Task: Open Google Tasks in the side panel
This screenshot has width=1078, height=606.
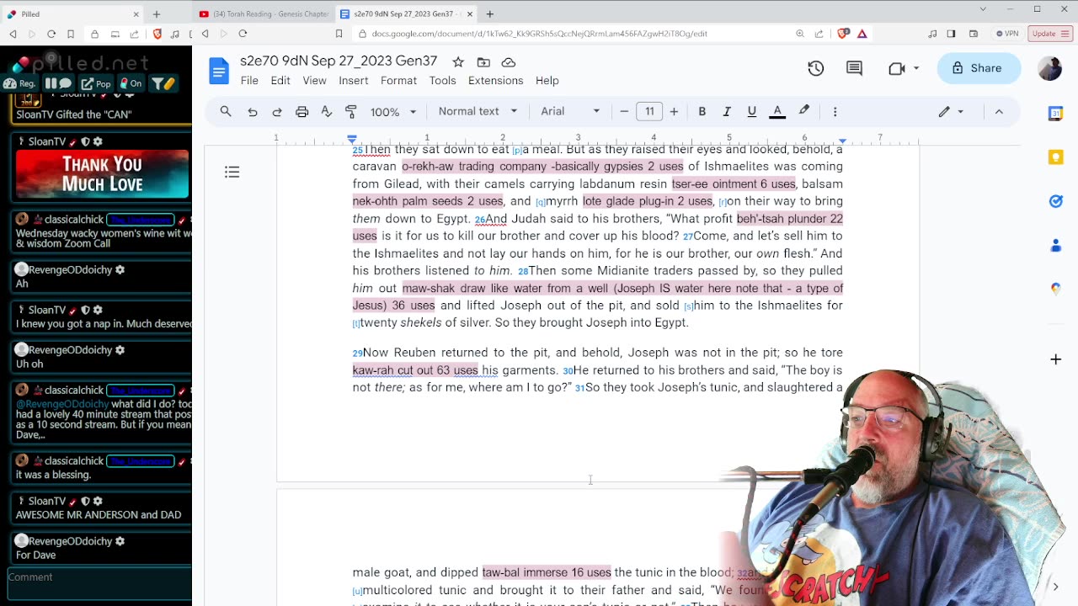Action: [x=1055, y=201]
